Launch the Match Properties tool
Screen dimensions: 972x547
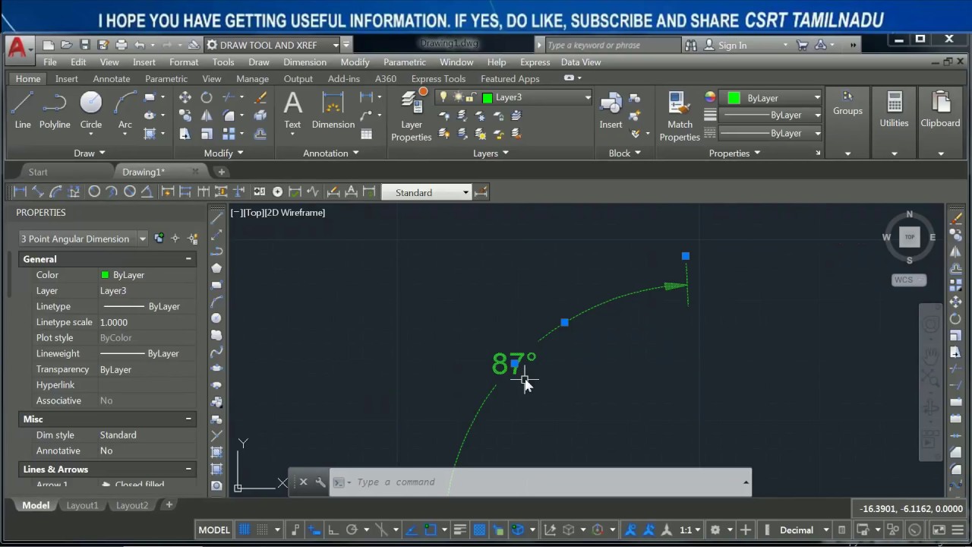pos(680,115)
